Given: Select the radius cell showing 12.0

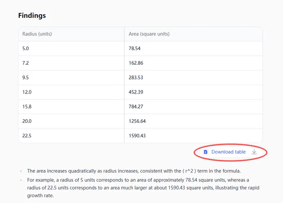Looking at the screenshot, I should 27,92.
